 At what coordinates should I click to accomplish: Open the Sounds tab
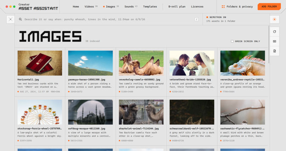pyautogui.click(x=131, y=6)
